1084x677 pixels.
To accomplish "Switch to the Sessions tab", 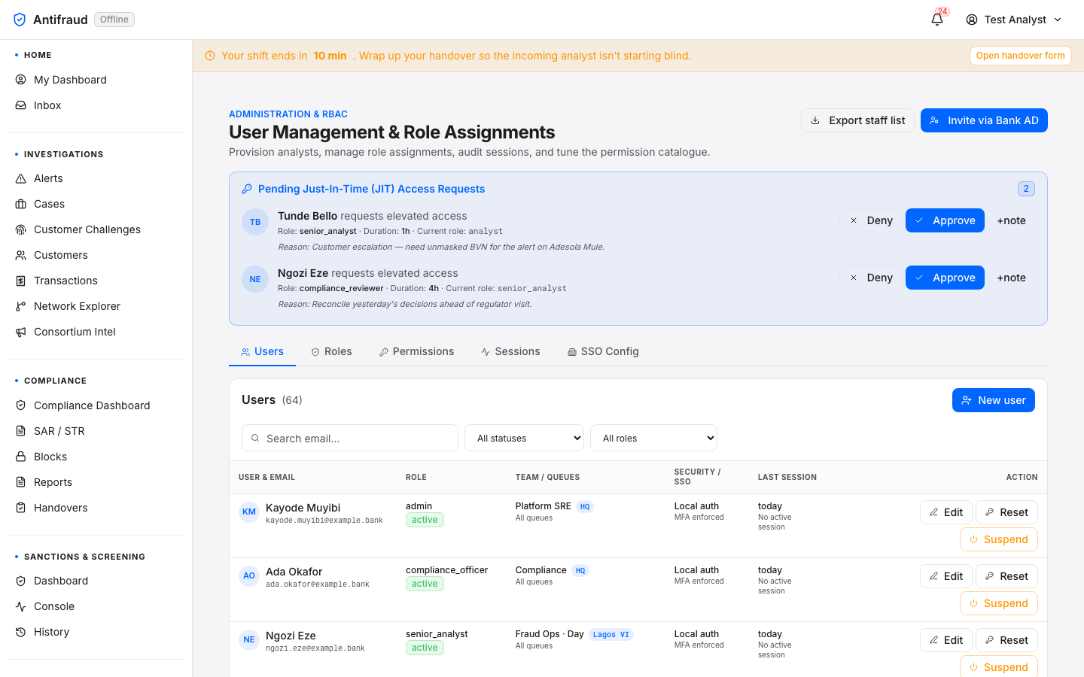I will [x=511, y=351].
